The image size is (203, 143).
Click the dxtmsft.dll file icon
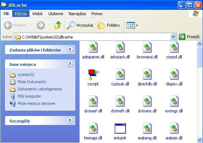point(120,101)
